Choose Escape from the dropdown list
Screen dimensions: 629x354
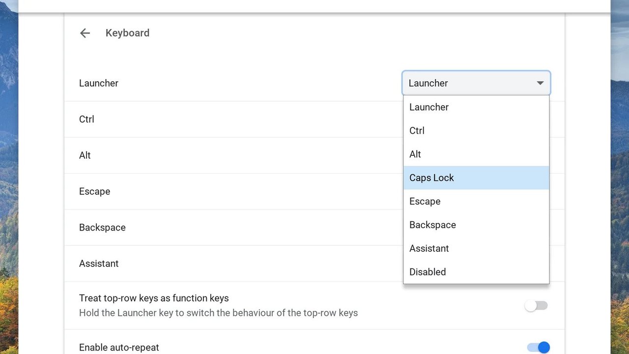pos(476,202)
